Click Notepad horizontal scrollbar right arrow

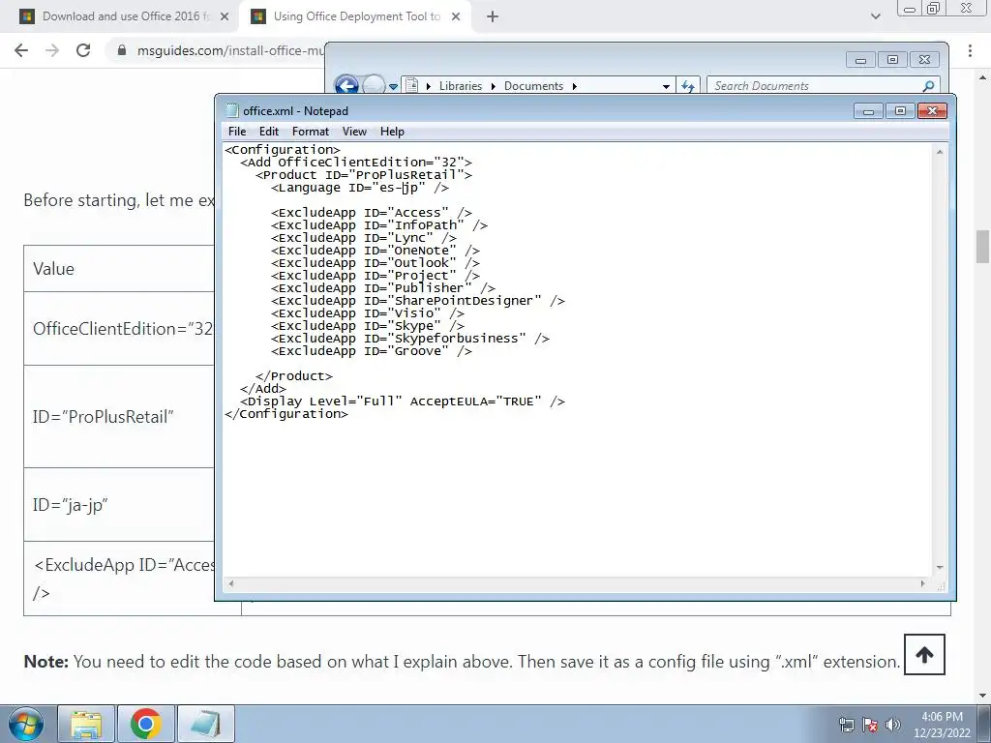[x=922, y=583]
